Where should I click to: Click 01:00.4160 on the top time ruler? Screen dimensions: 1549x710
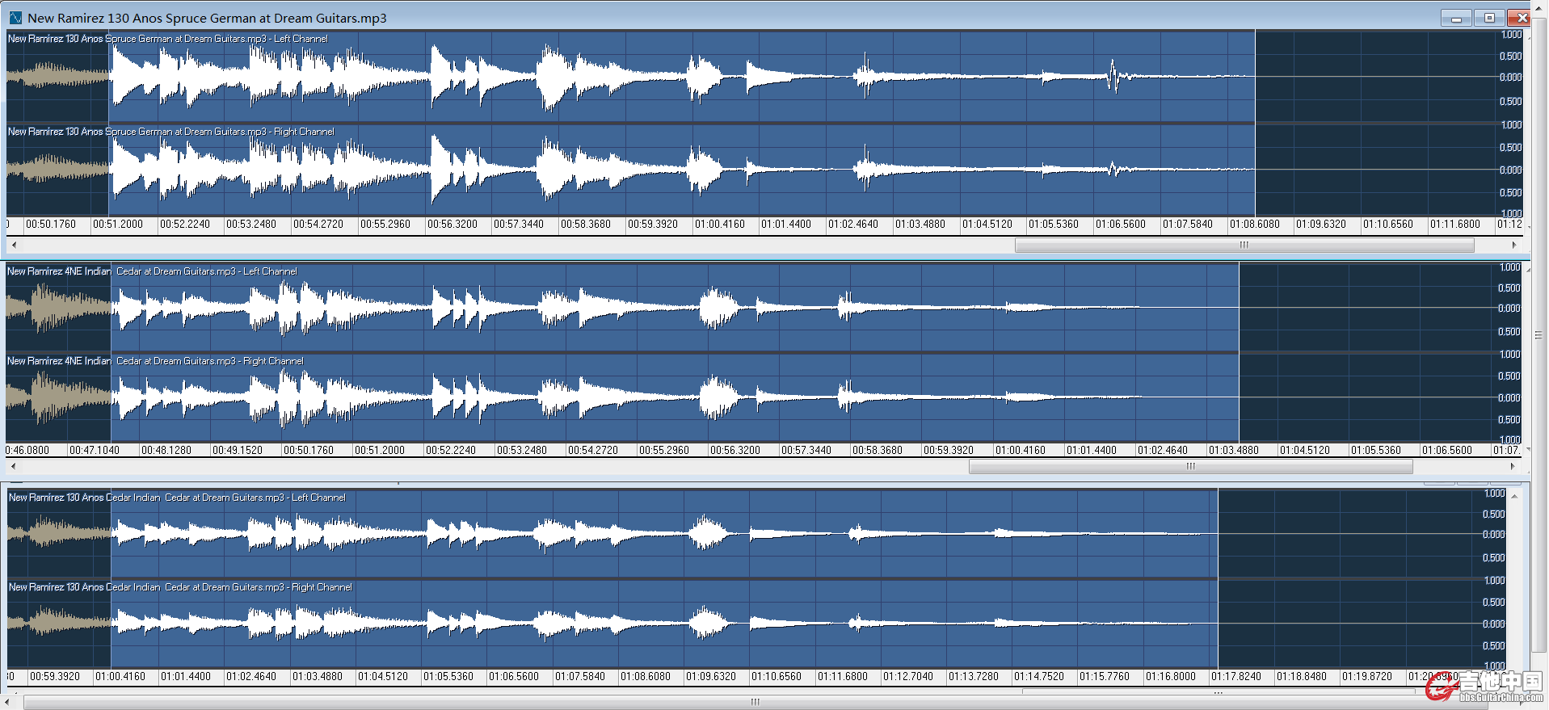719,225
